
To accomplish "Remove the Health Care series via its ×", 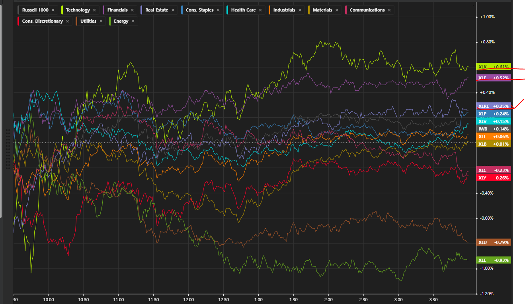I will click(260, 10).
